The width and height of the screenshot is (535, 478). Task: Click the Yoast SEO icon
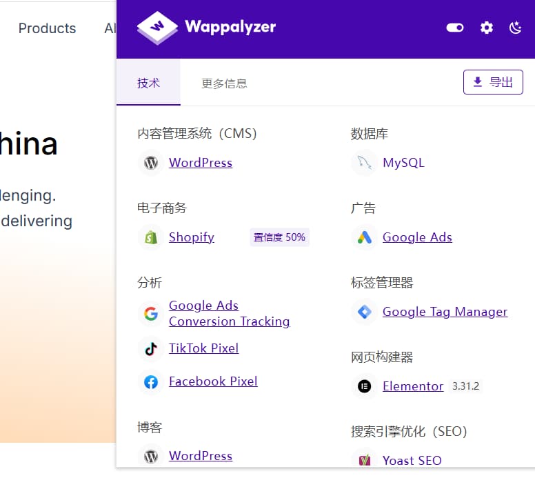coord(365,461)
